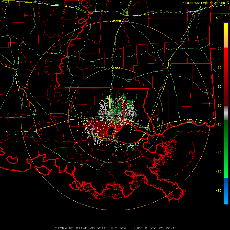Click the -20 value on the velocity scale

coord(218,134)
